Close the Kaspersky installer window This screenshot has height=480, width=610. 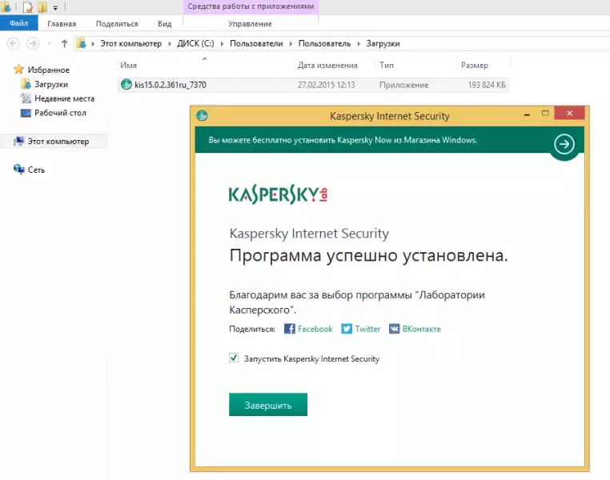pyautogui.click(x=569, y=113)
